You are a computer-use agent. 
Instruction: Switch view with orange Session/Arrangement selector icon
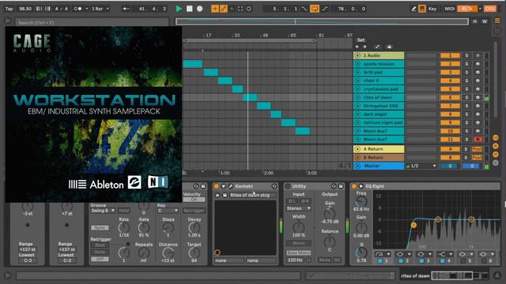pos(497,21)
